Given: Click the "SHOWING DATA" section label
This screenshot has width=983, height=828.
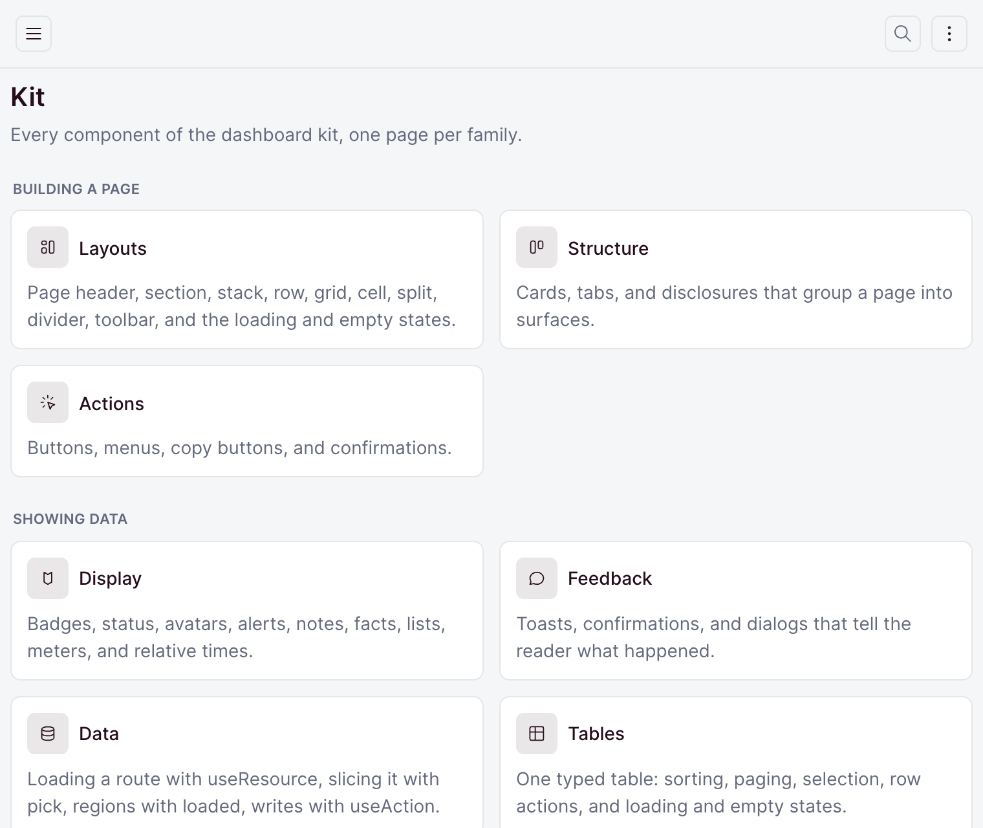Looking at the screenshot, I should point(70,519).
